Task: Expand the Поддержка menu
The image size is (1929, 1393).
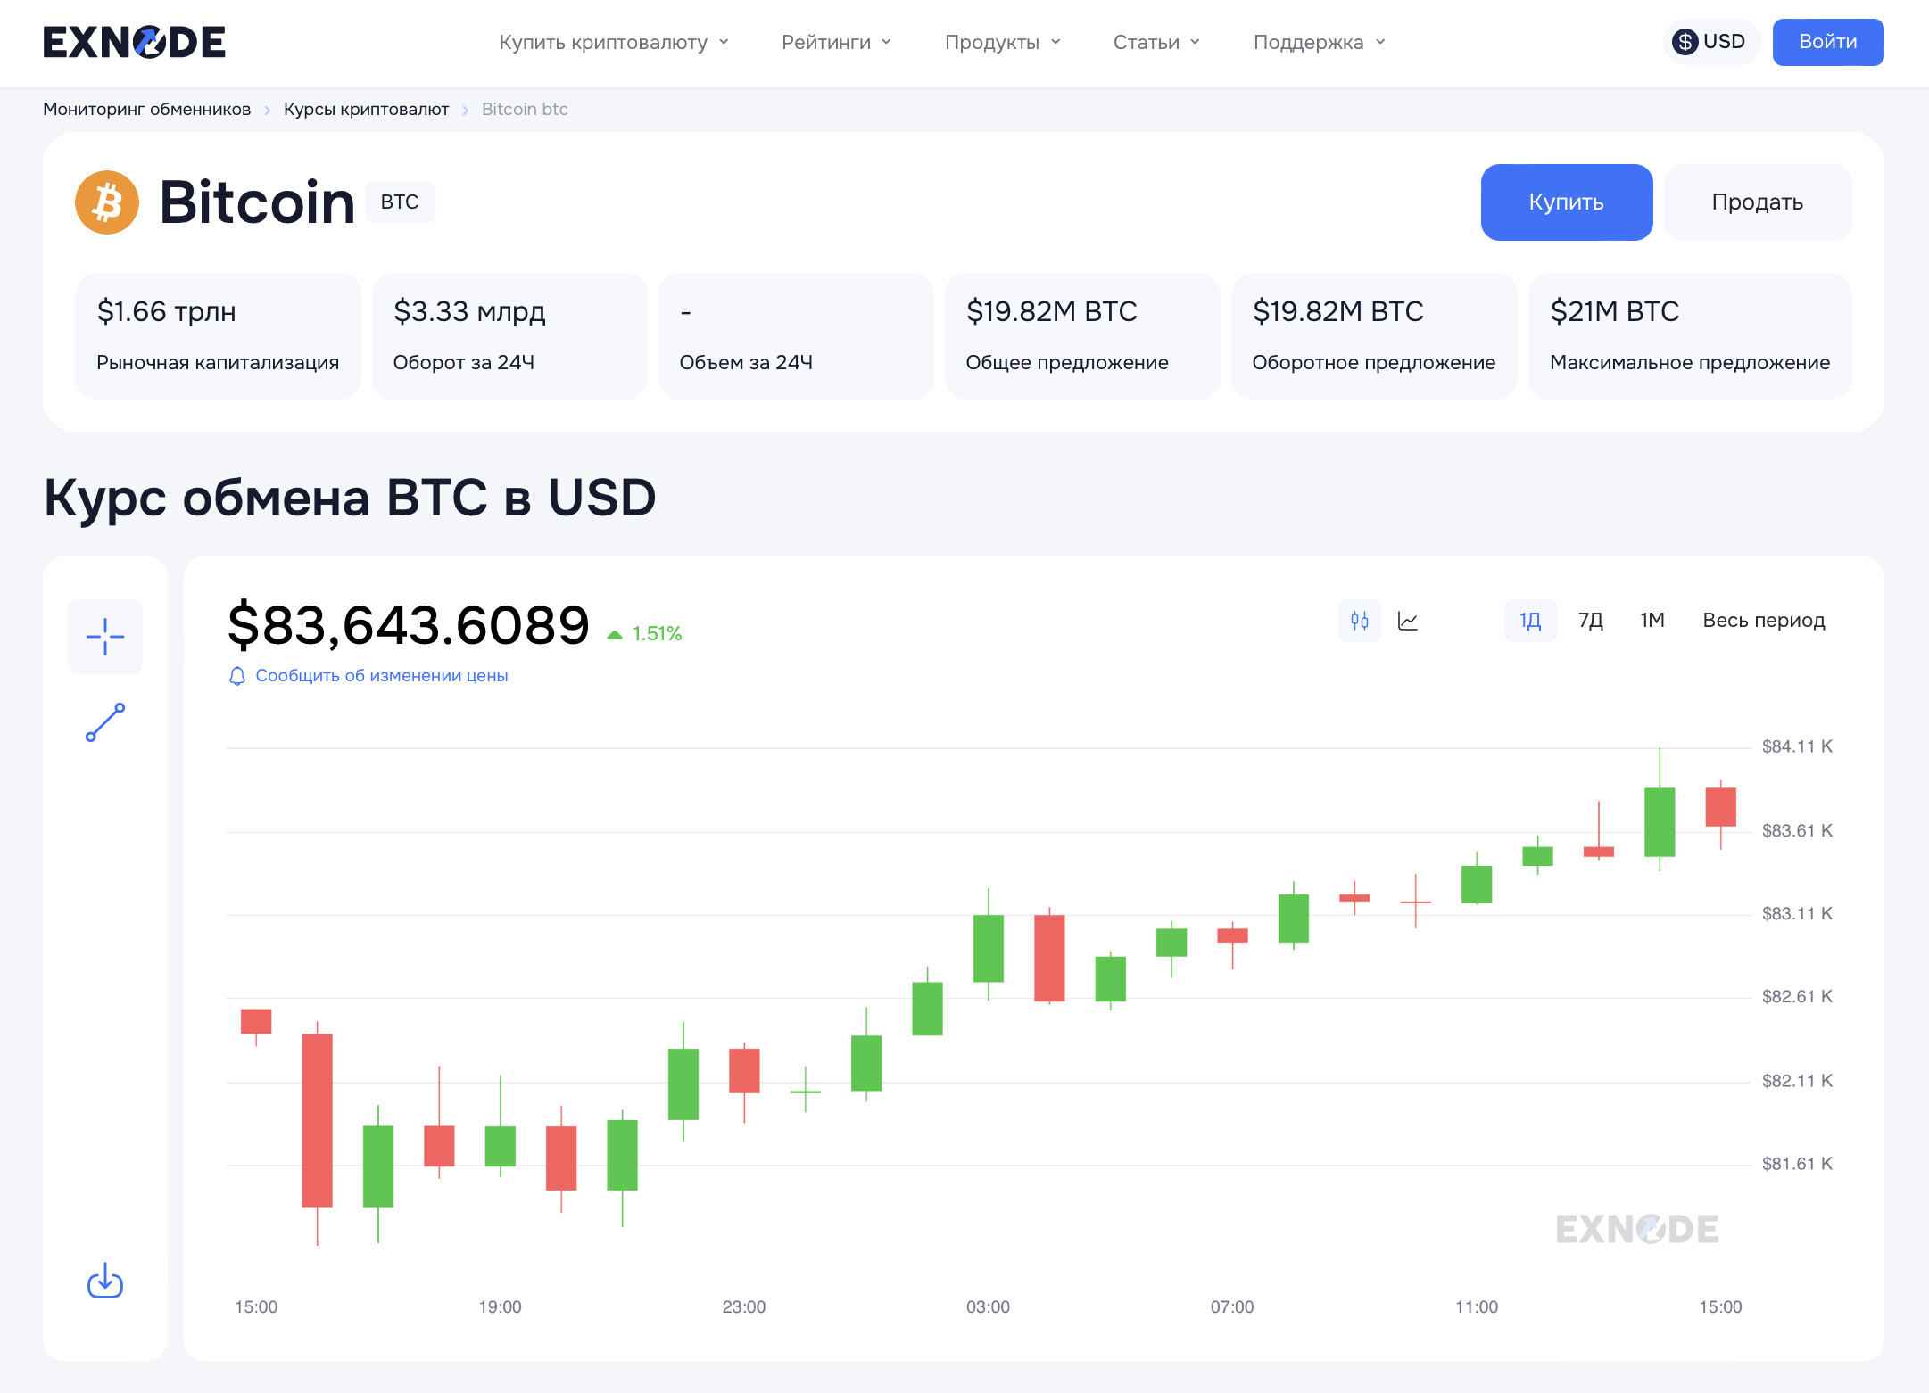Action: click(x=1319, y=42)
